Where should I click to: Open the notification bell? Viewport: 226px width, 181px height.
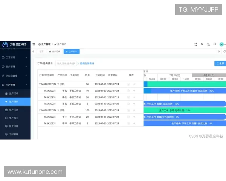pyautogui.click(x=215, y=44)
